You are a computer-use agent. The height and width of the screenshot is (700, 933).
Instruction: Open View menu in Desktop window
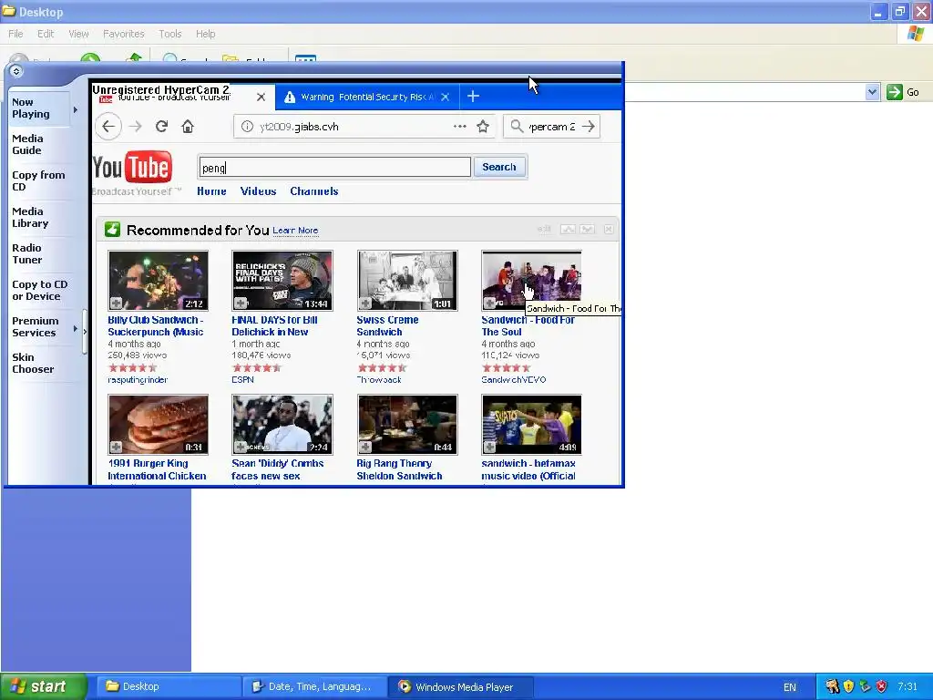(78, 34)
